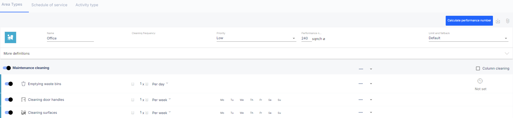Open the Priority dropdown showing Low
Image resolution: width=513 pixels, height=118 pixels.
pyautogui.click(x=256, y=38)
